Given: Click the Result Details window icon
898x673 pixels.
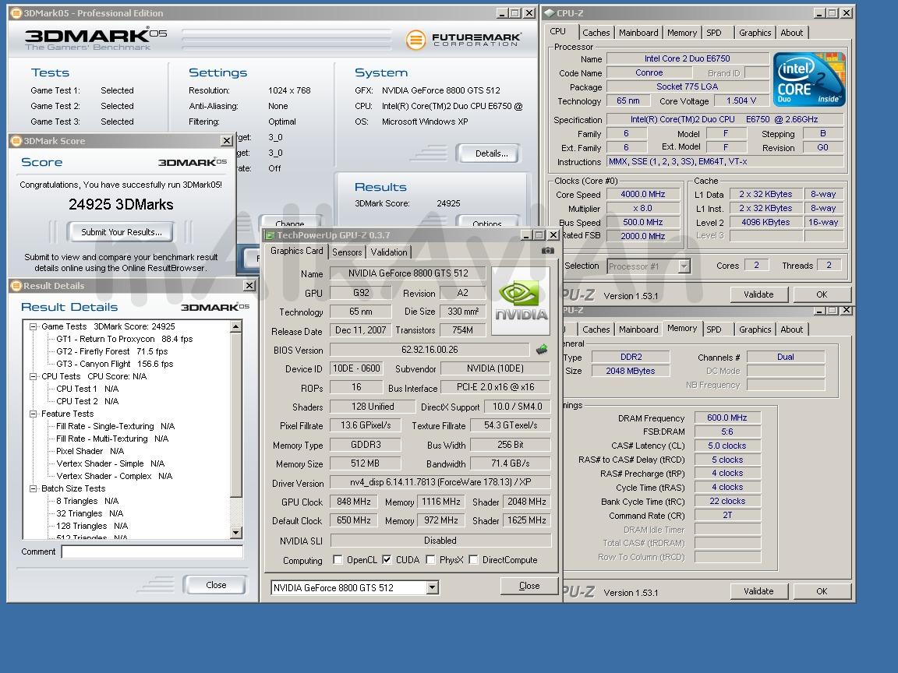Looking at the screenshot, I should pos(16,286).
